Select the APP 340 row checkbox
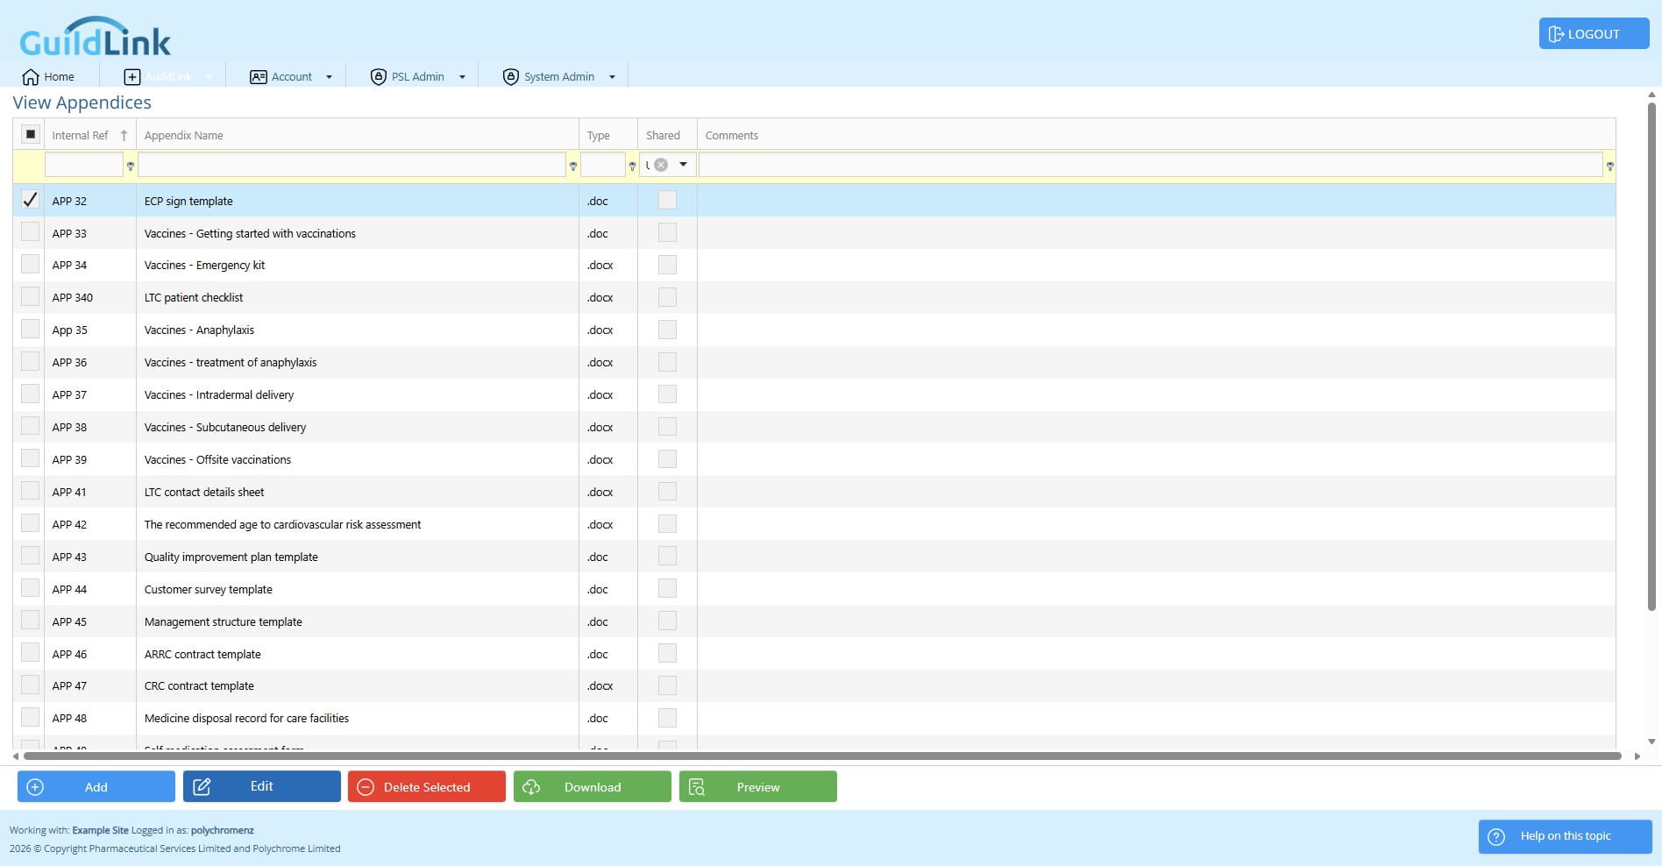Screen dimensions: 1662x866 click(x=31, y=296)
